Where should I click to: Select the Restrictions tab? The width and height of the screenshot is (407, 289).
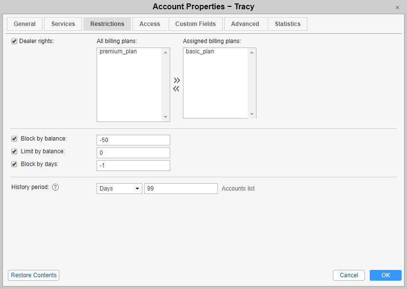click(x=107, y=24)
